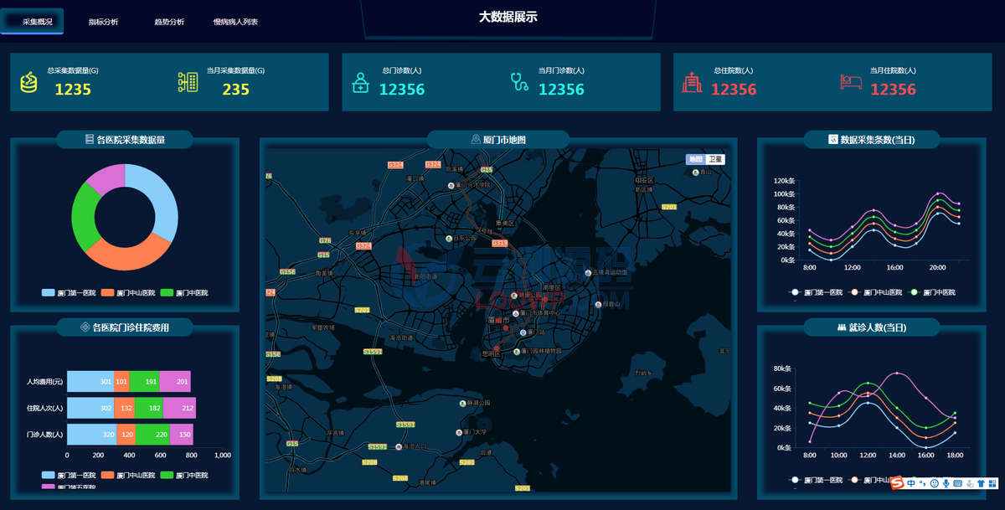
Task: Click the 观音山 marker on the map
Action: click(x=597, y=304)
